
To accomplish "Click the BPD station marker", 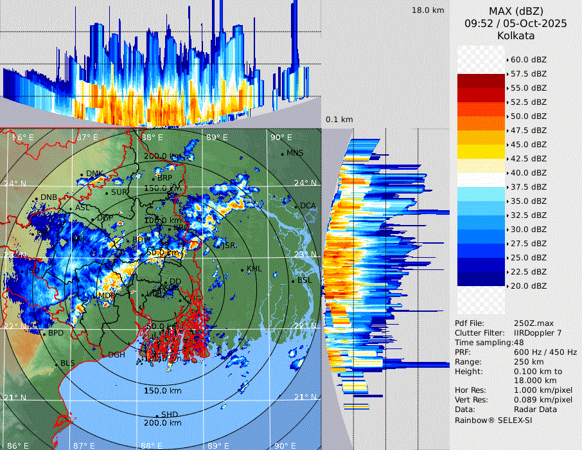I will click(x=45, y=333).
